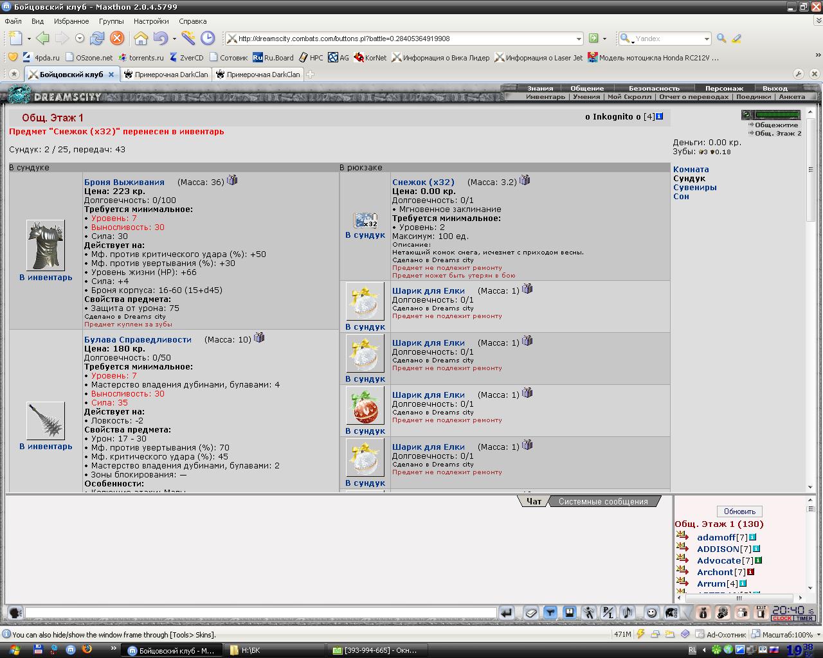Open the Избранное menu
This screenshot has height=658, width=823.
pos(71,21)
